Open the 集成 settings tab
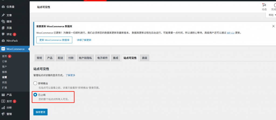This screenshot has width=276, height=120. coord(116,58)
